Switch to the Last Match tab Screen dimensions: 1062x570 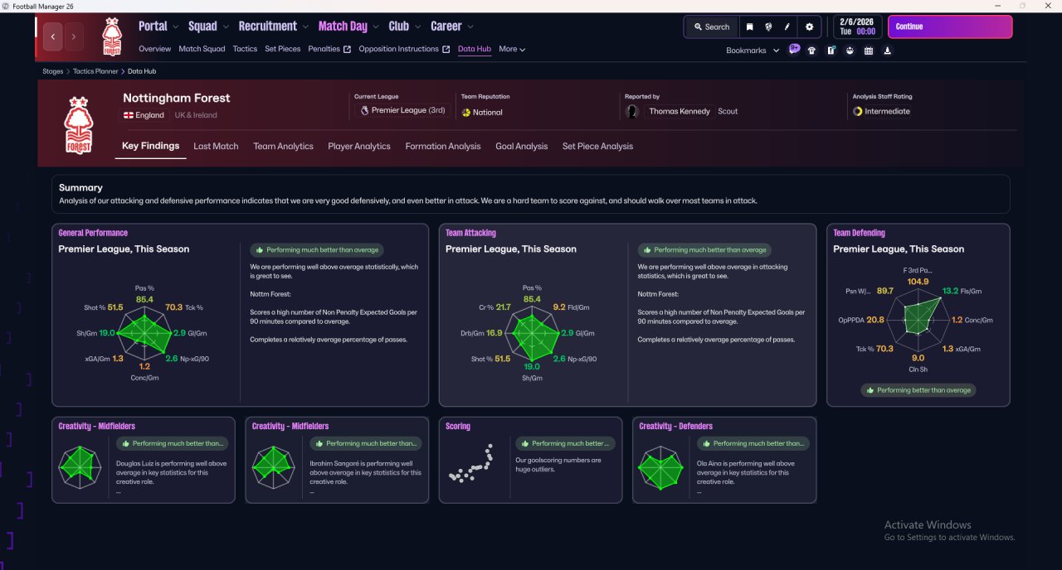(216, 146)
